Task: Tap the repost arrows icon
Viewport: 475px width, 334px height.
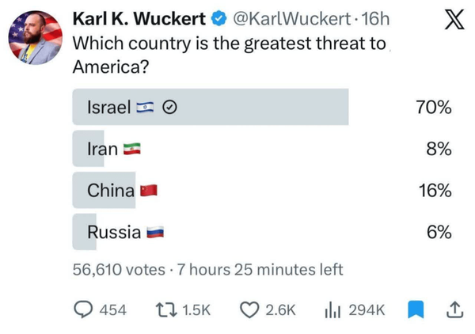Action: (166, 310)
